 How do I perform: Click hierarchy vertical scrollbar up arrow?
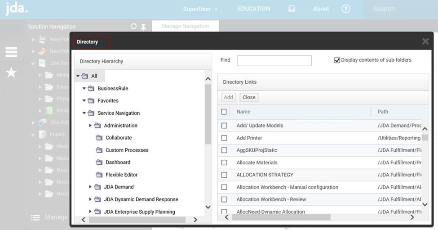pos(208,79)
